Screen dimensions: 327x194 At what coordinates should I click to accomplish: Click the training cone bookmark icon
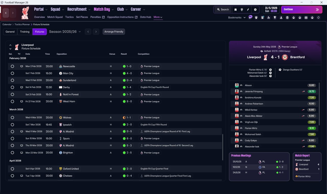coord(281,18)
